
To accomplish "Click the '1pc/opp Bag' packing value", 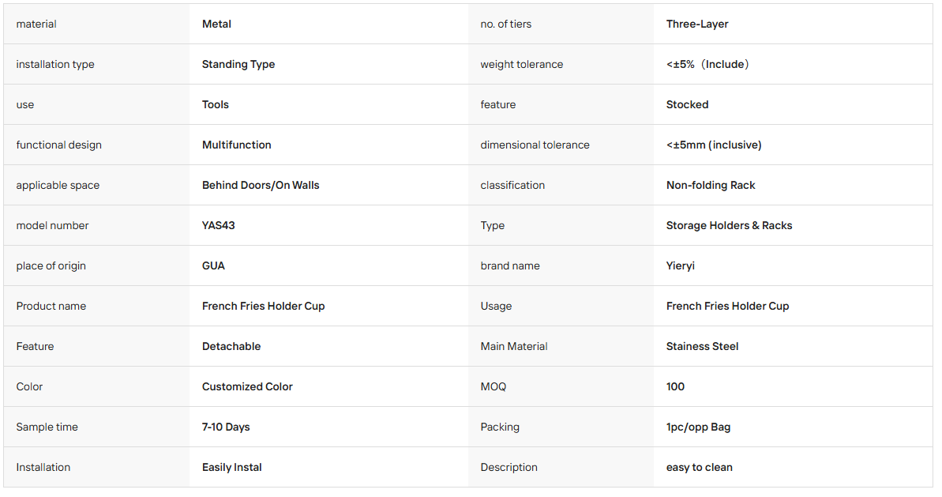I will [x=698, y=427].
